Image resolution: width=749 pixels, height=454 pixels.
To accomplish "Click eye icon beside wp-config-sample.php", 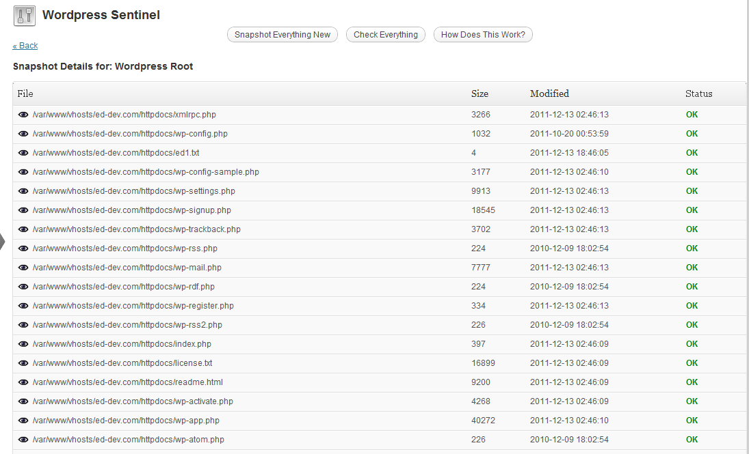I will tap(23, 171).
